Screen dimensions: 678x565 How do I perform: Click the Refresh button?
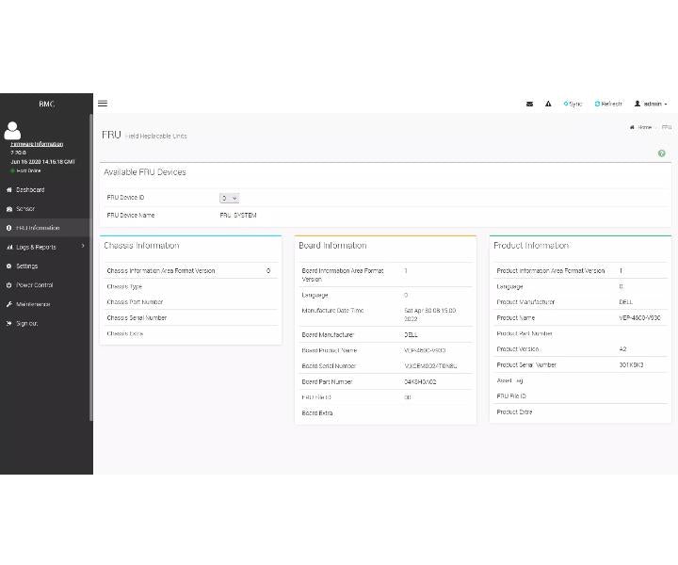608,104
